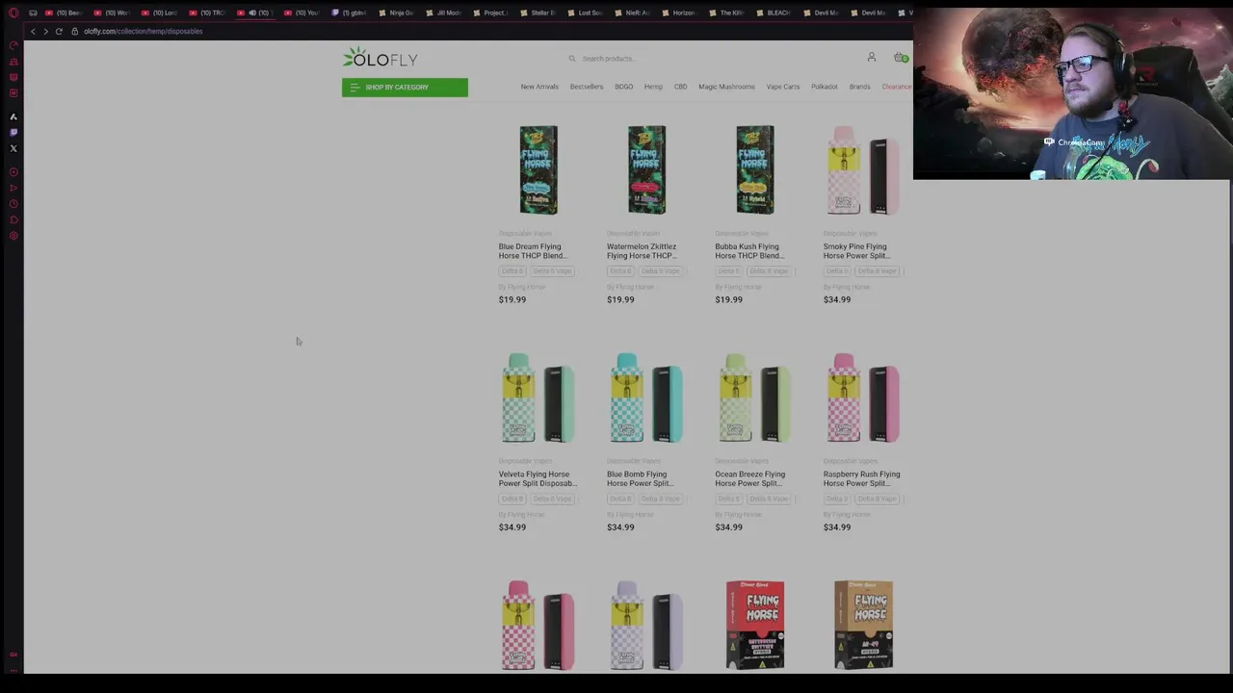Image resolution: width=1233 pixels, height=693 pixels.
Task: Open Smoky Pine Flying Horse product image
Action: [x=863, y=170]
